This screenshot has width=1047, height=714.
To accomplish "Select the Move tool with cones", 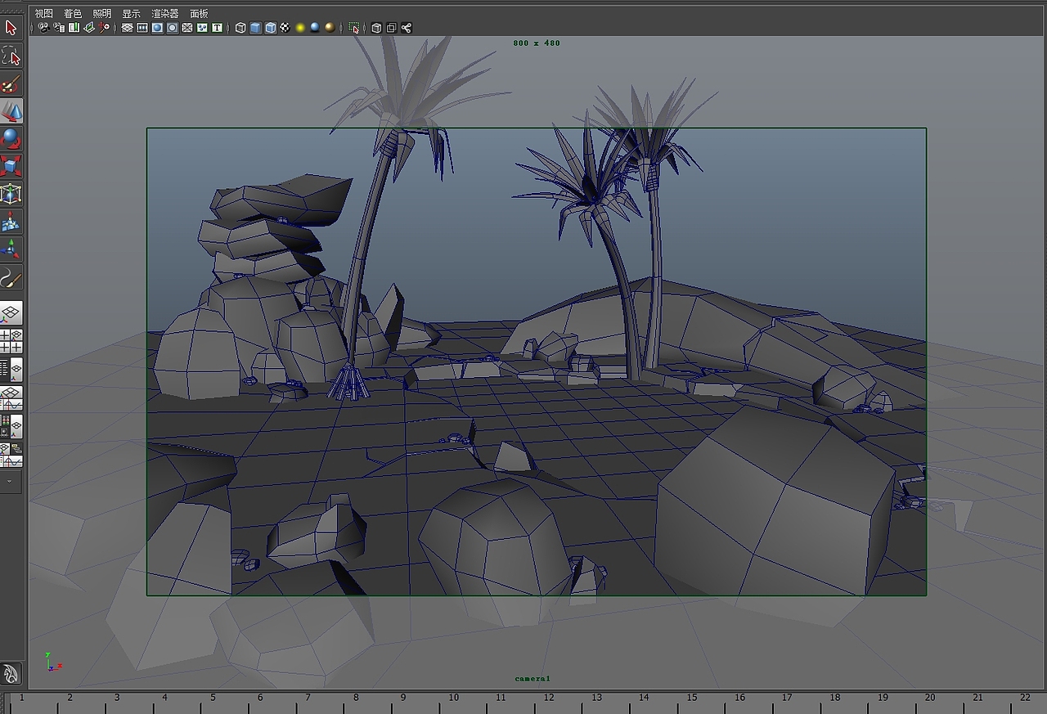I will (x=11, y=111).
